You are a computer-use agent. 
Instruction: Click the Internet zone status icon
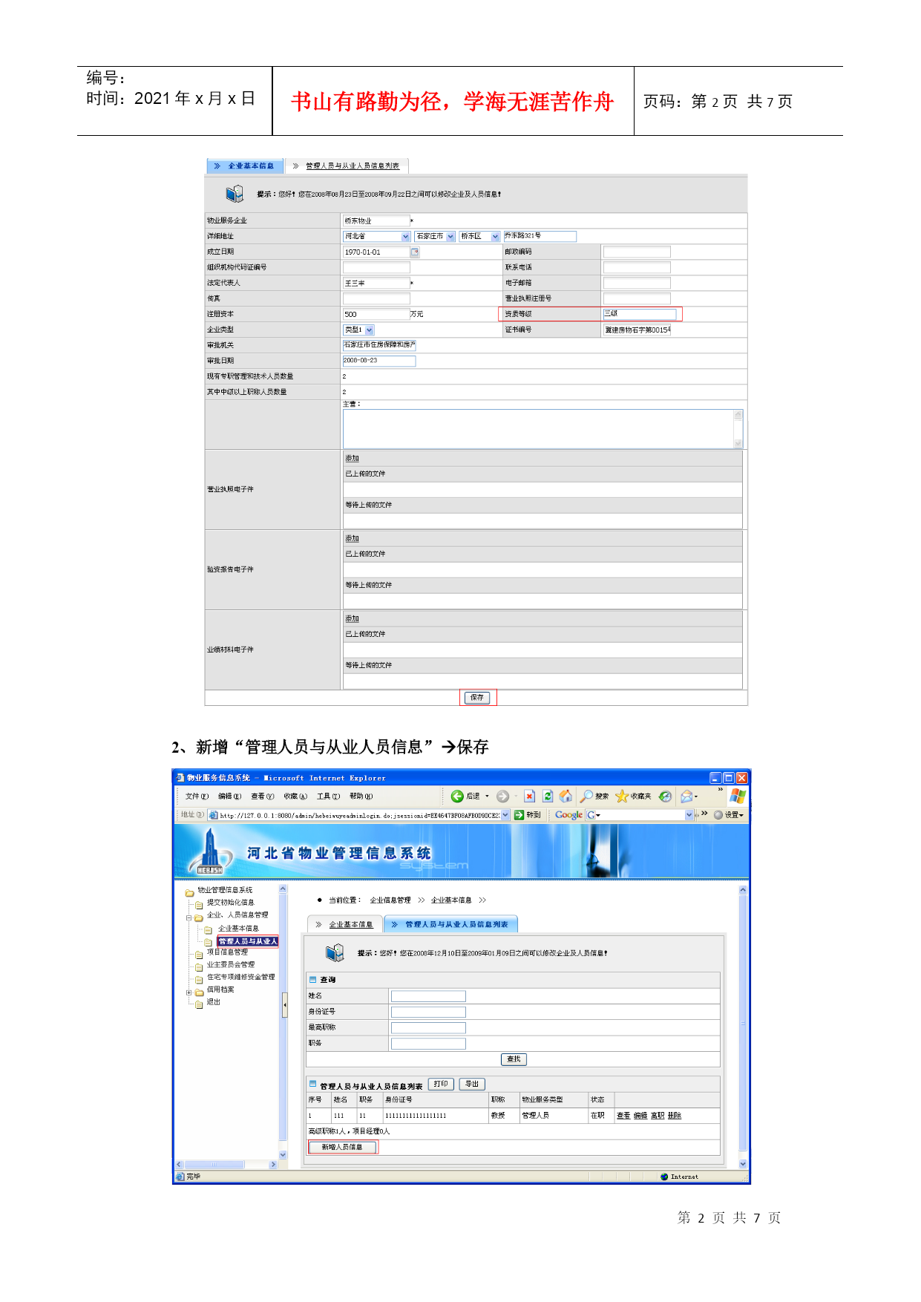tap(664, 1177)
